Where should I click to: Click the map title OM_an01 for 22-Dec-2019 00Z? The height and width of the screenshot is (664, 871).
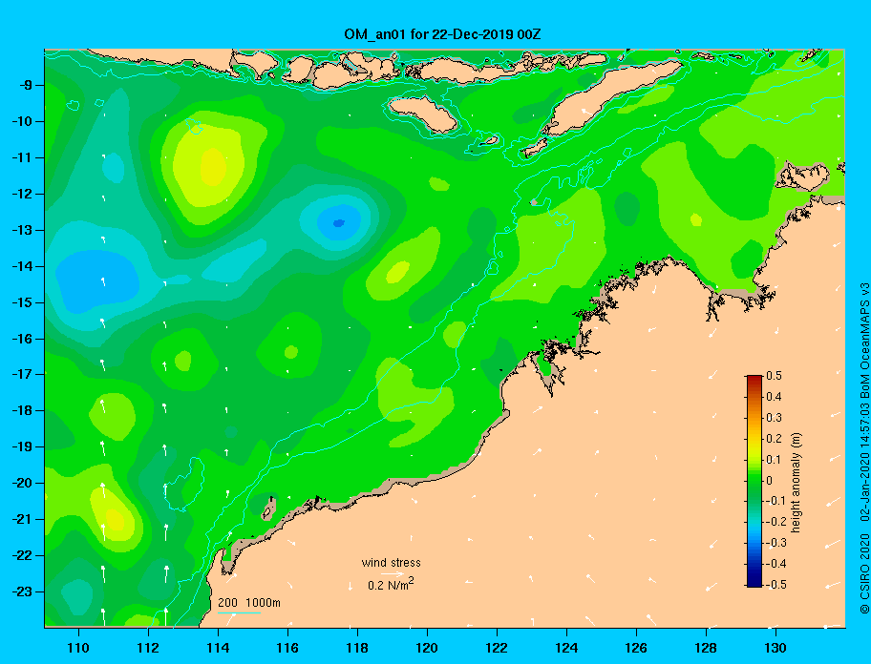coord(442,34)
